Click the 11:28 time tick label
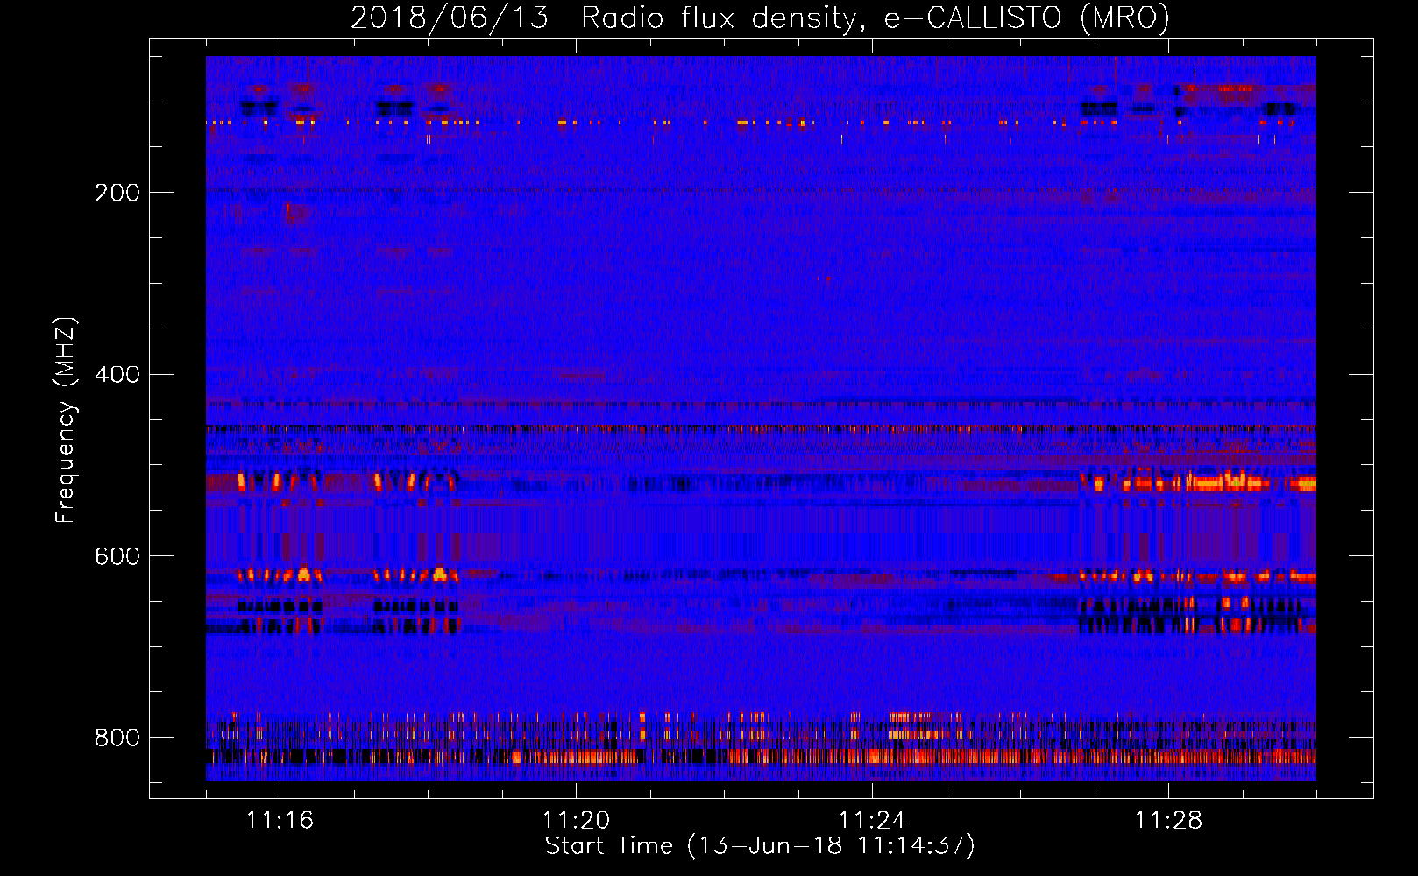The image size is (1418, 876). pos(1168,821)
